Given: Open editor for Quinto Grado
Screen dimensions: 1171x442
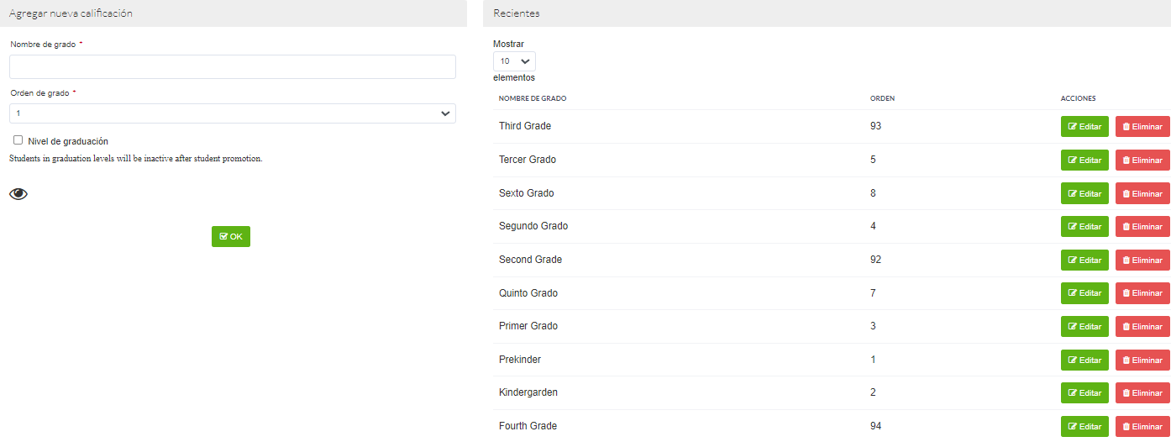Looking at the screenshot, I should tap(1084, 293).
